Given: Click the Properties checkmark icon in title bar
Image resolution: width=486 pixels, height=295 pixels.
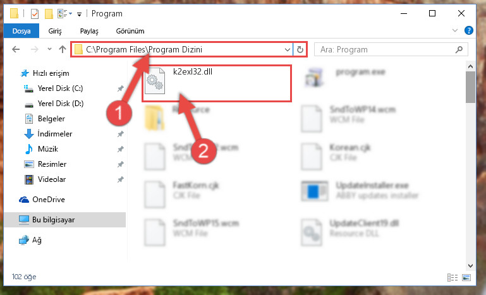Looking at the screenshot, I should tap(35, 14).
